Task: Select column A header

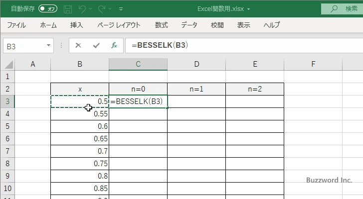Action: pyautogui.click(x=32, y=64)
